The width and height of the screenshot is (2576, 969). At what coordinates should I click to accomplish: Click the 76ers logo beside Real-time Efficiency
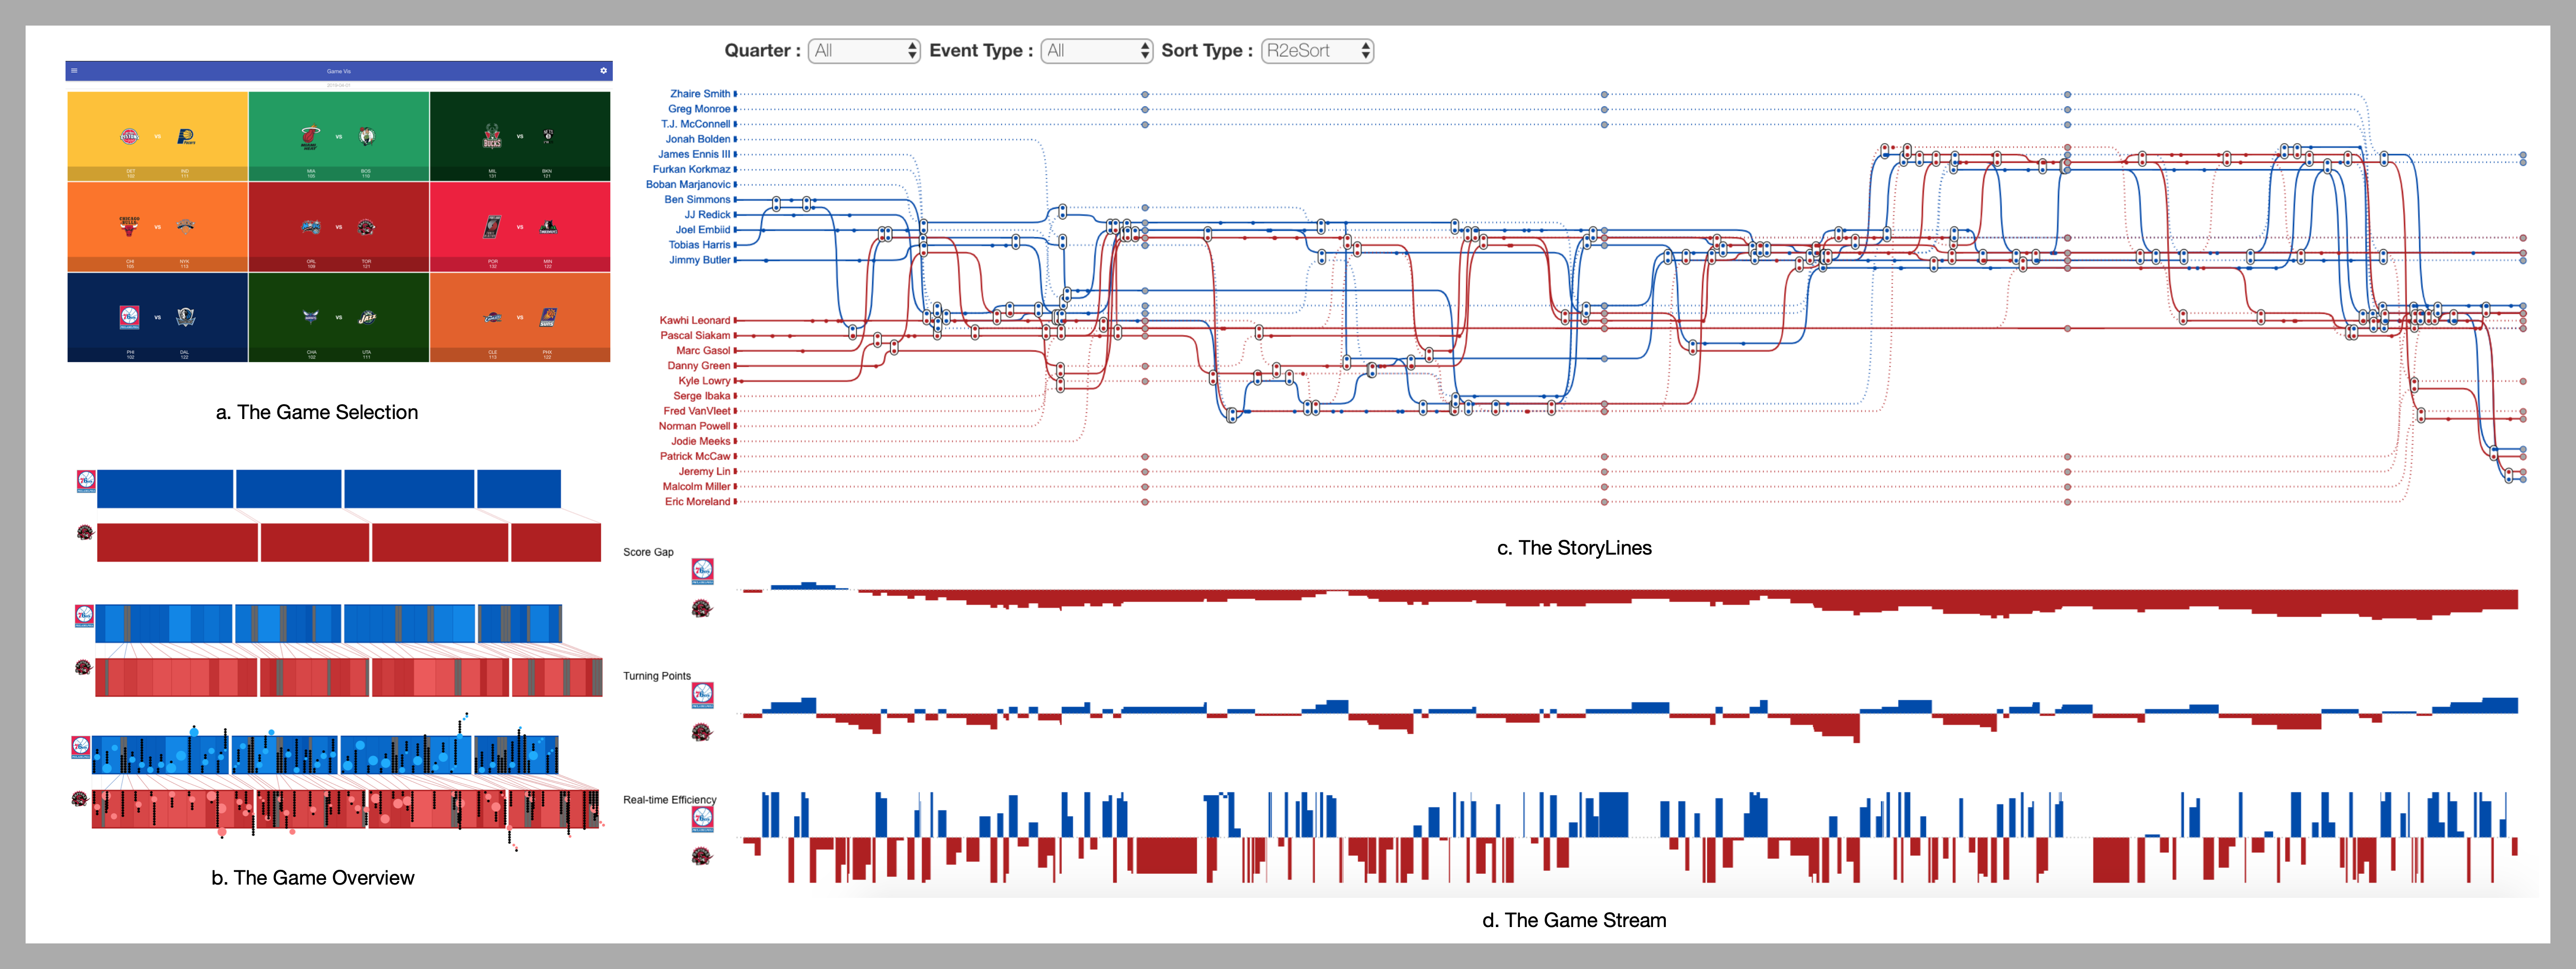pos(702,819)
